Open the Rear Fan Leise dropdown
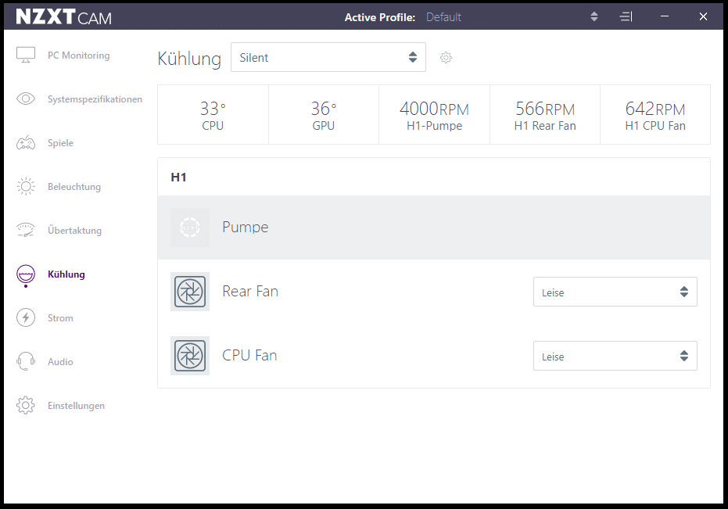728x509 pixels. coord(615,292)
